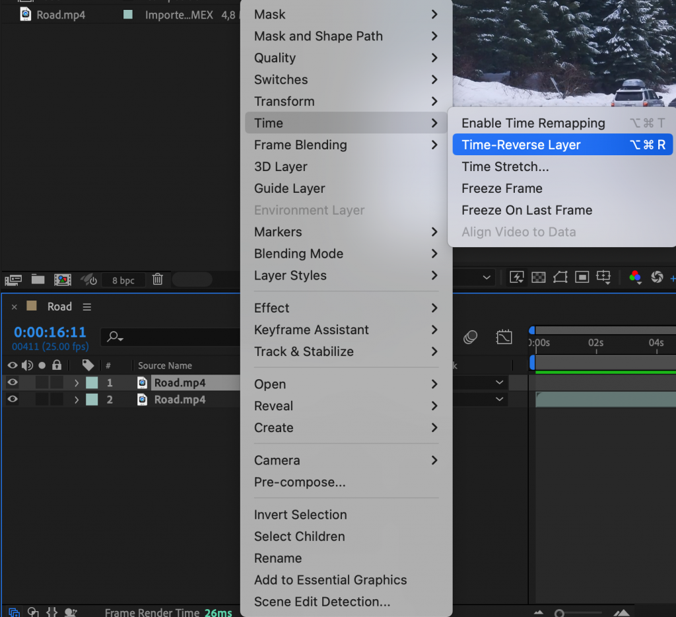Create a new folder in the Project panel

pyautogui.click(x=38, y=279)
